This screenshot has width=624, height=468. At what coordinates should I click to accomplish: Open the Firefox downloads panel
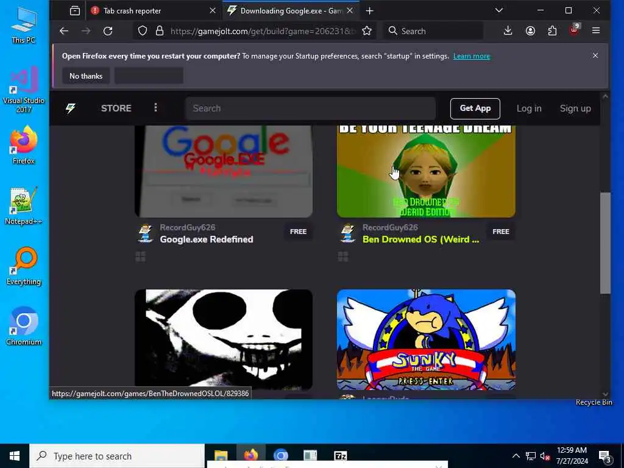point(508,31)
